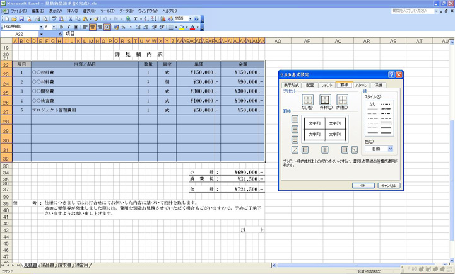This screenshot has height=274, width=455.
Task: Click the Print Preview icon
Action: (x=45, y=19)
